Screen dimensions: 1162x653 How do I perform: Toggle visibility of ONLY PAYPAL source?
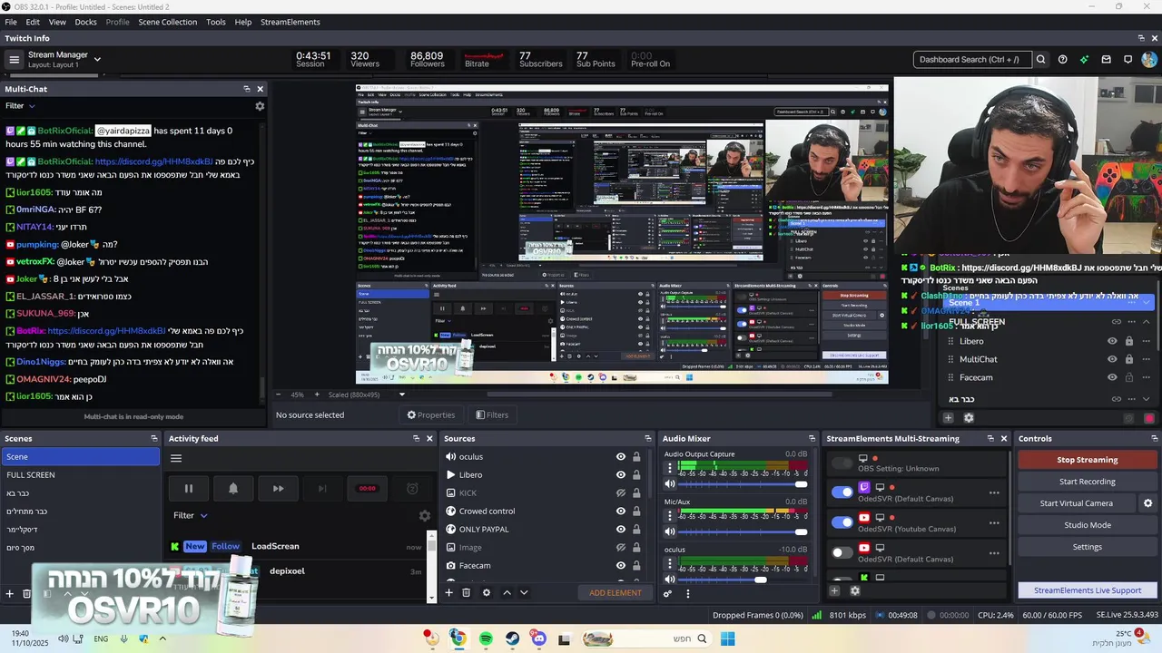pyautogui.click(x=621, y=530)
